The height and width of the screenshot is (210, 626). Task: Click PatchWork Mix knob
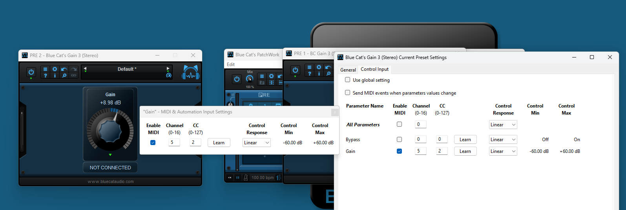tap(250, 79)
